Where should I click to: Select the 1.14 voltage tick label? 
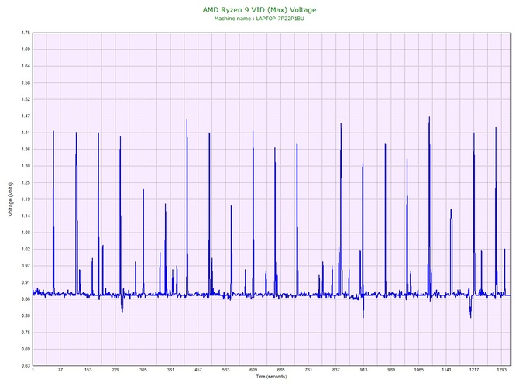pos(26,216)
